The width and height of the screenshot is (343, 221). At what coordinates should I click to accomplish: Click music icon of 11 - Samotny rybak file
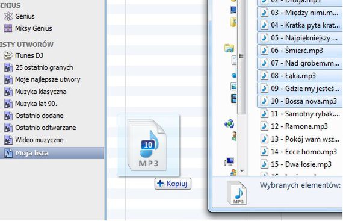click(264, 114)
